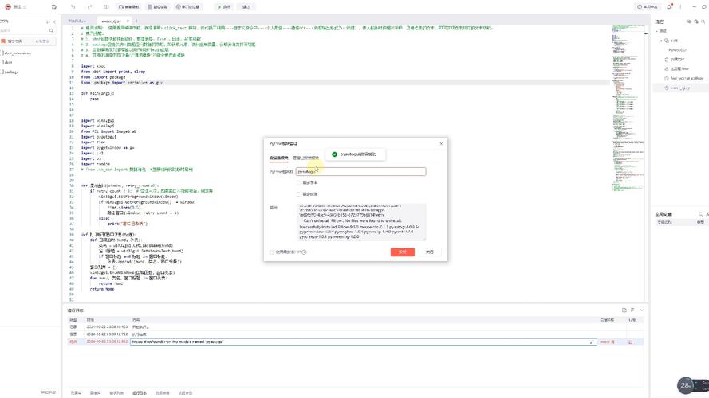Click the expand icon inside the error message box
This screenshot has width=709, height=398.
pos(591,341)
